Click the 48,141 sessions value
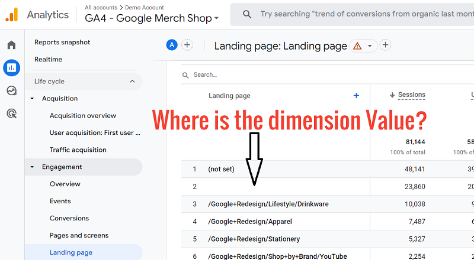The width and height of the screenshot is (474, 260). (x=415, y=169)
